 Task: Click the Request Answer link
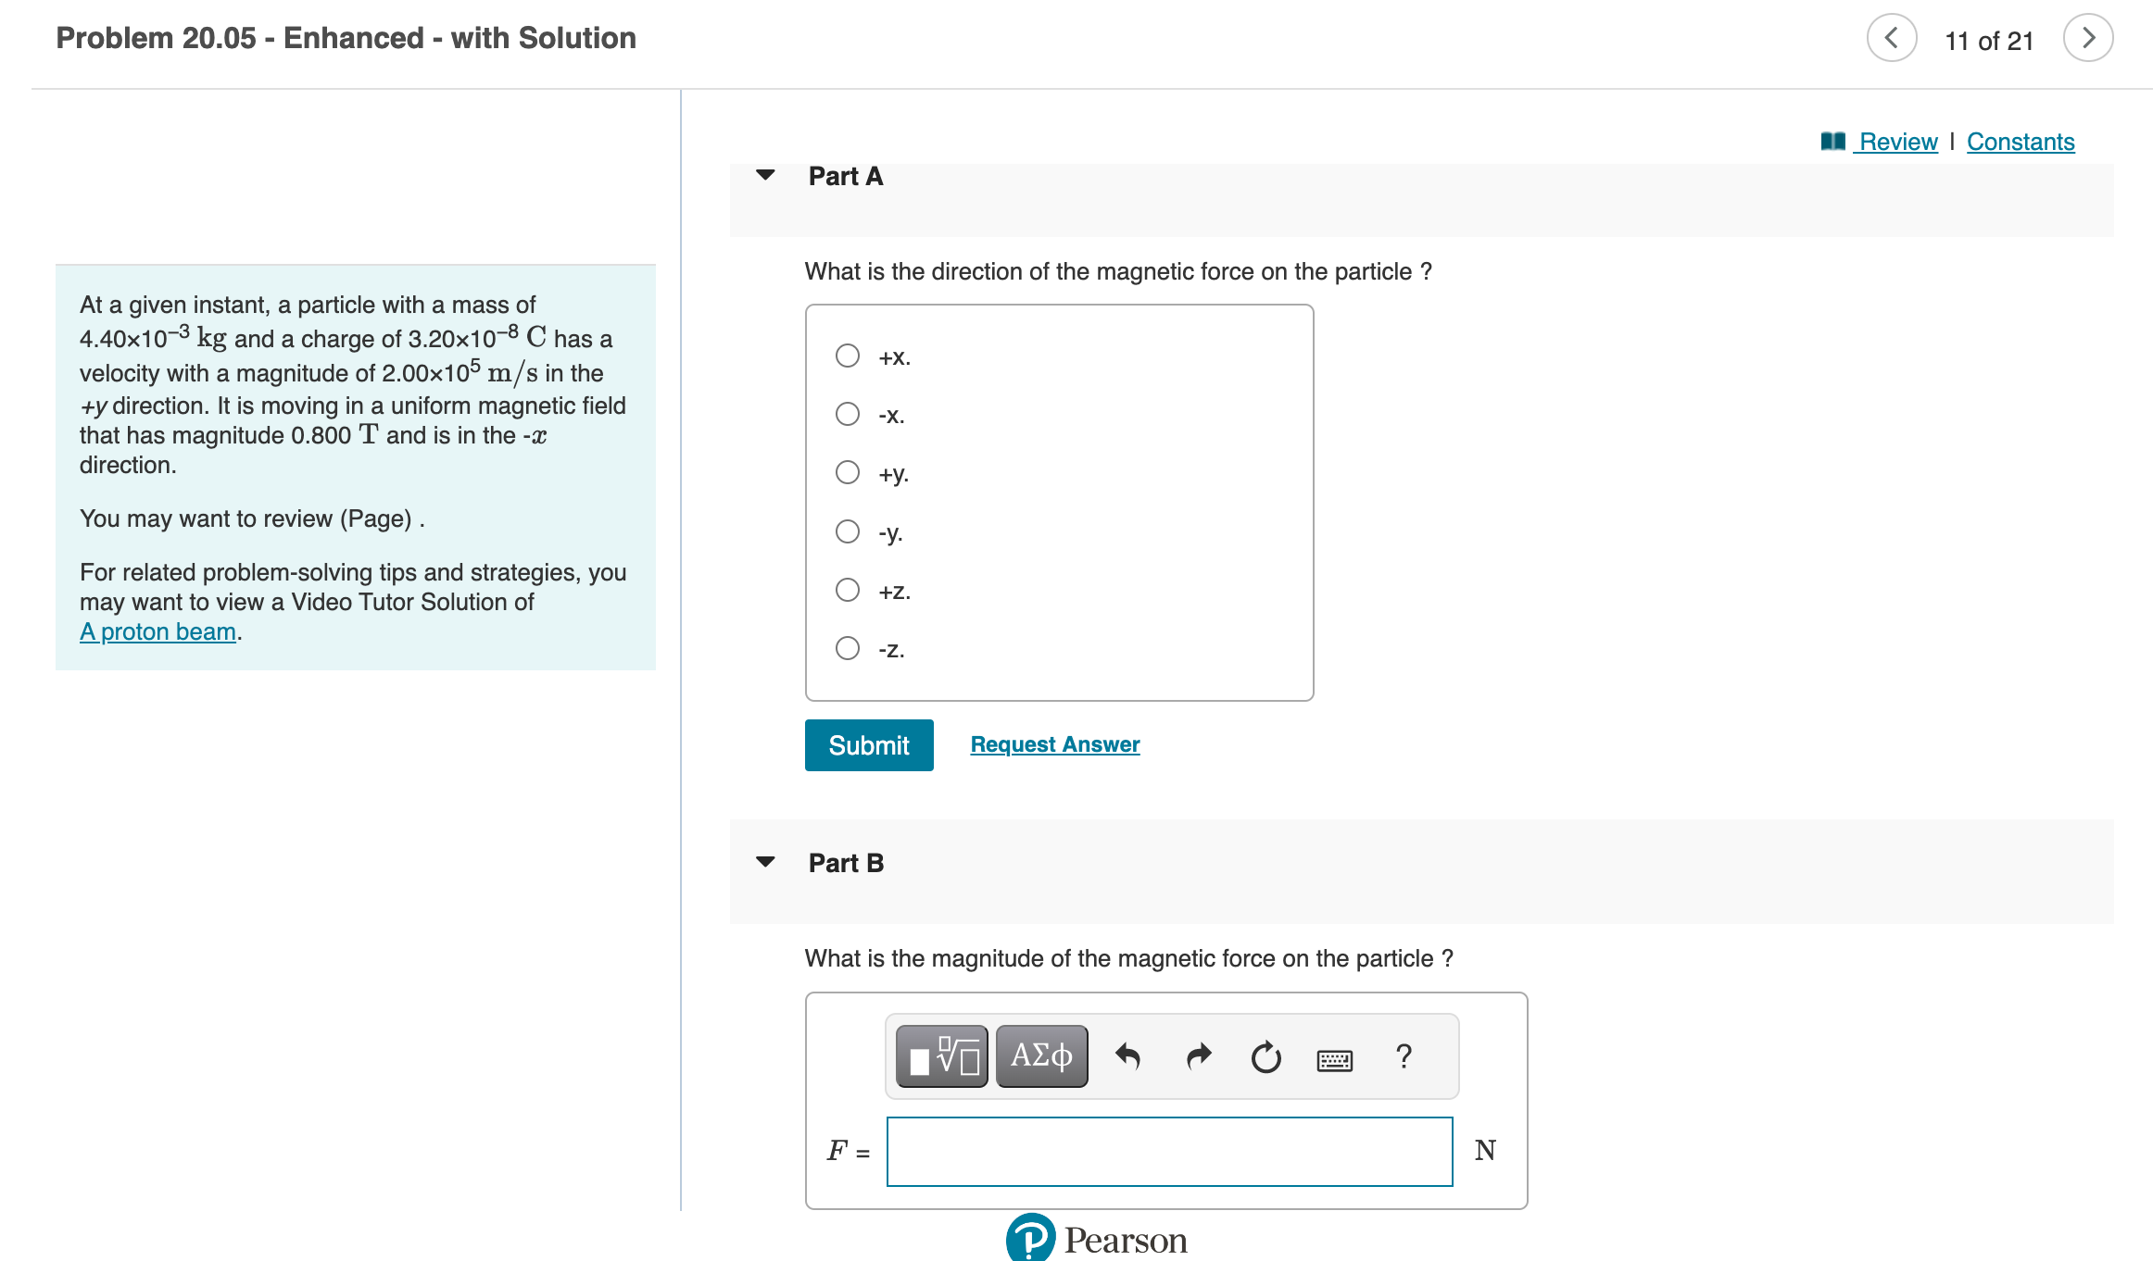[1054, 744]
